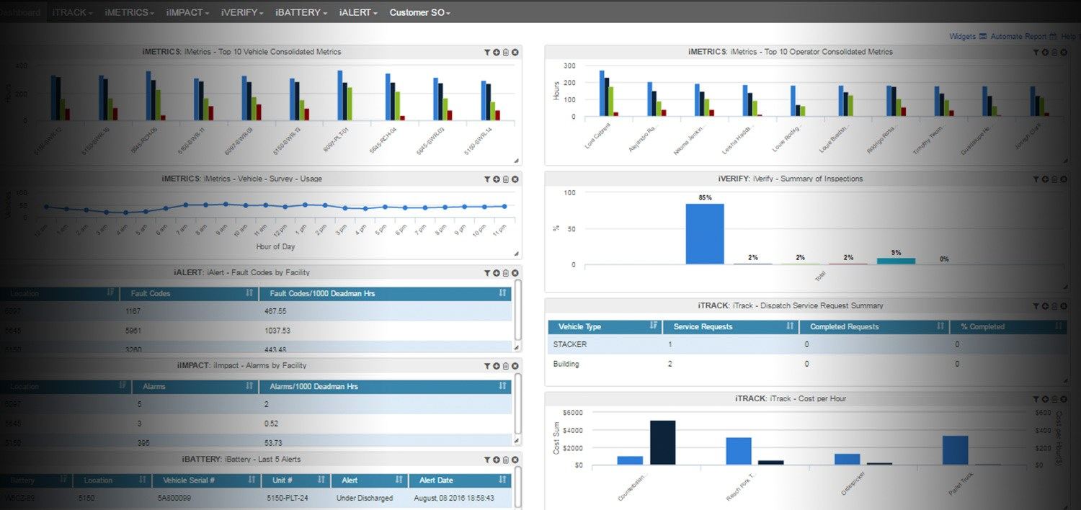This screenshot has height=510, width=1081.
Task: Click plus icon on Summary of Inspections widget
Action: click(1045, 179)
